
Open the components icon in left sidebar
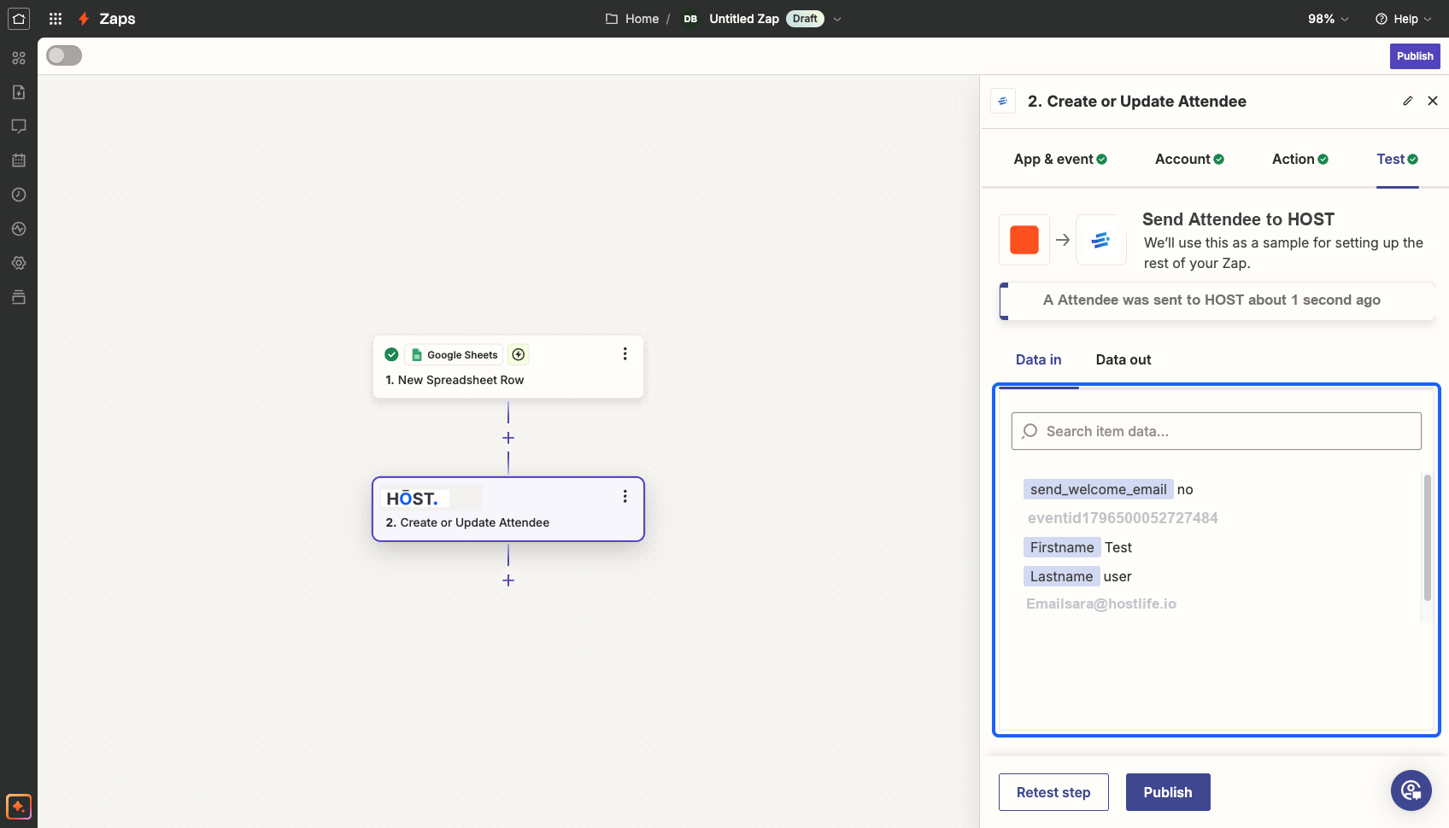[x=19, y=58]
